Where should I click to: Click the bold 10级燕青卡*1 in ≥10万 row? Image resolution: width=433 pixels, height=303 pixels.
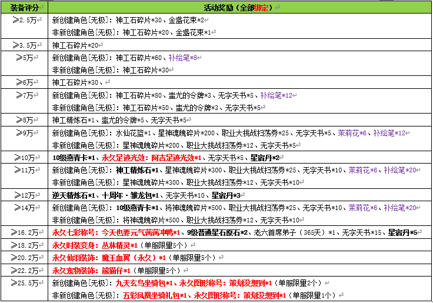(74, 158)
